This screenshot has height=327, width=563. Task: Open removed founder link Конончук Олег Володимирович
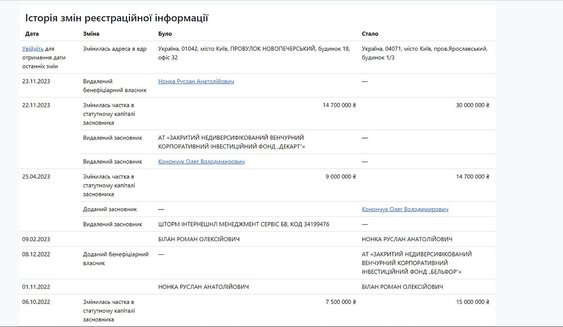click(x=201, y=161)
